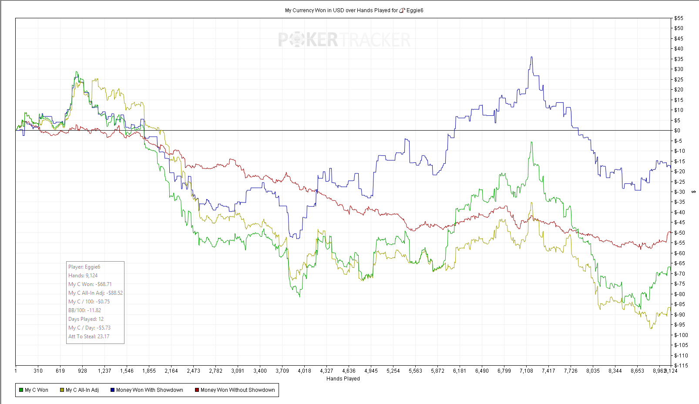Click the "$-70" value on the y-axis
The image size is (699, 404).
pos(679,274)
